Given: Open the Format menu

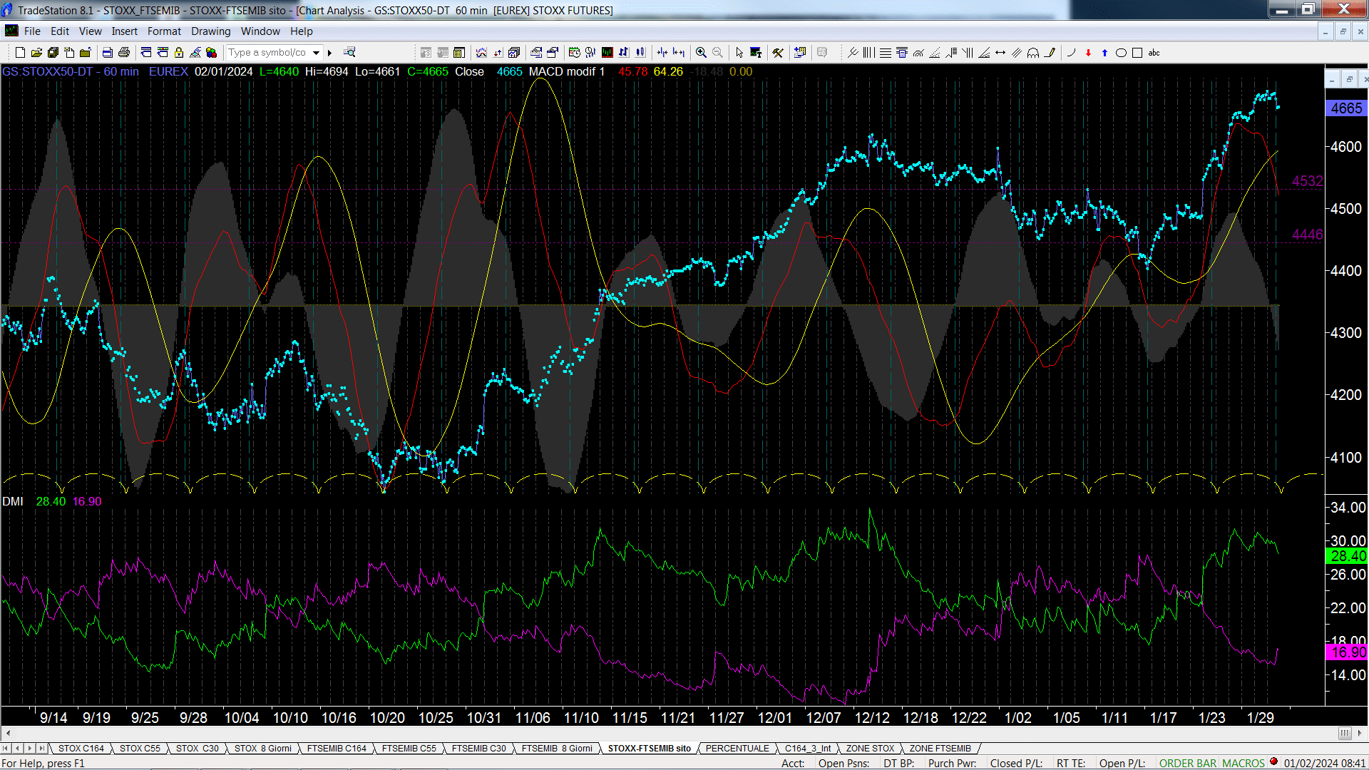Looking at the screenshot, I should [x=165, y=31].
